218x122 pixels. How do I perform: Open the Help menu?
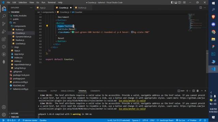(x=60, y=2)
